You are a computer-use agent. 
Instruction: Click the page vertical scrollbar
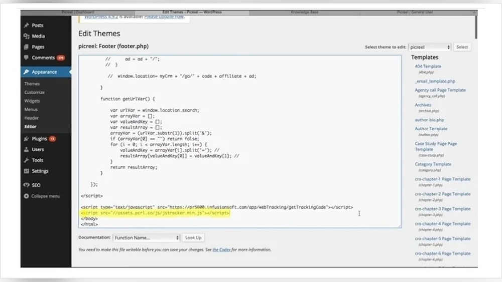click(476, 27)
